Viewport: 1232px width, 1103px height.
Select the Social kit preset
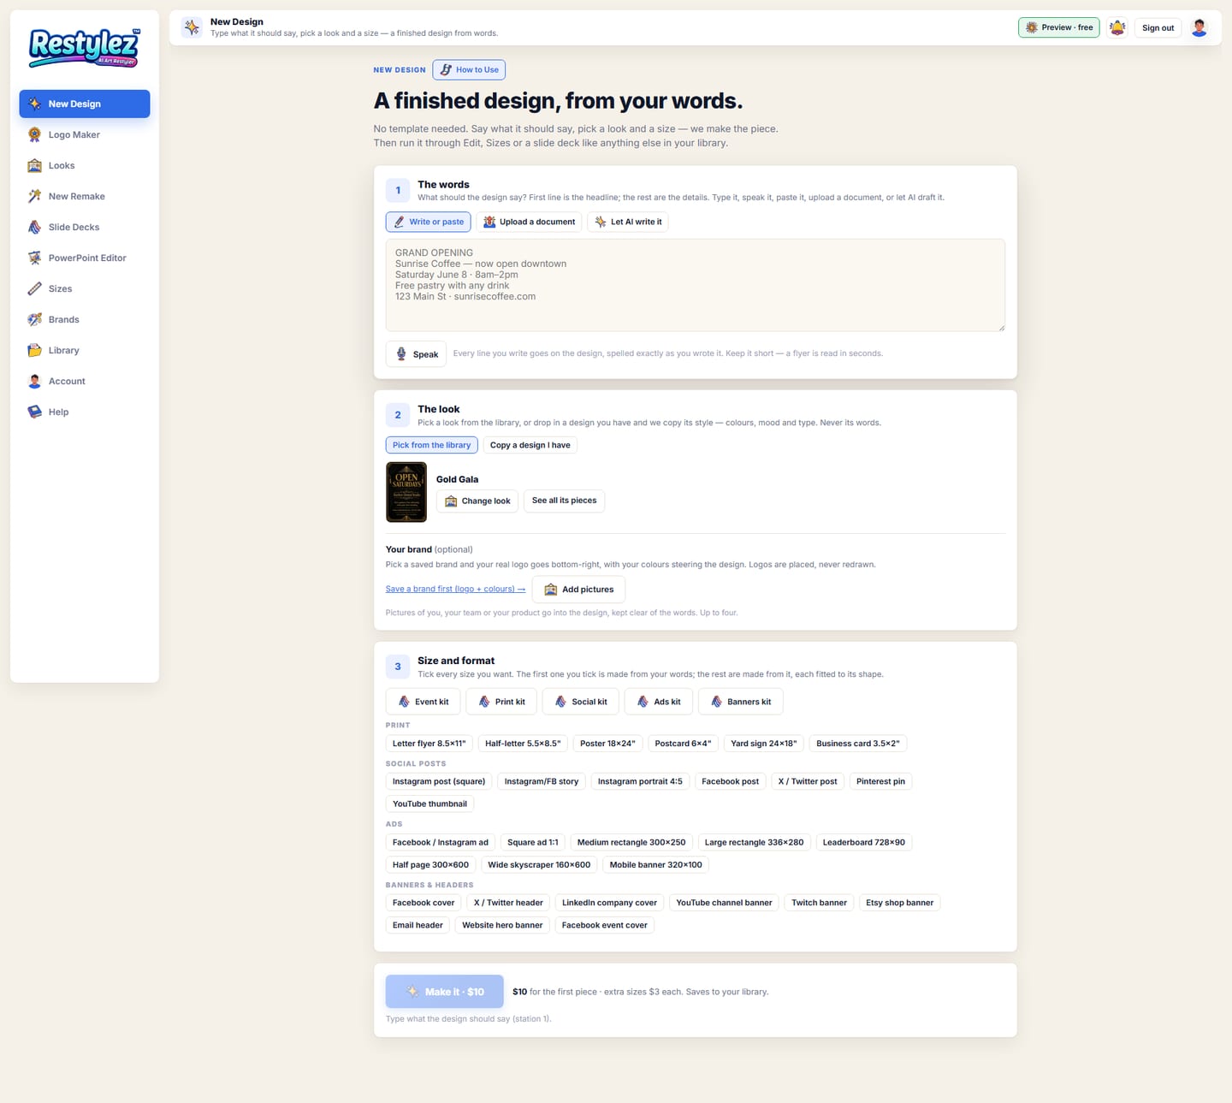click(581, 702)
